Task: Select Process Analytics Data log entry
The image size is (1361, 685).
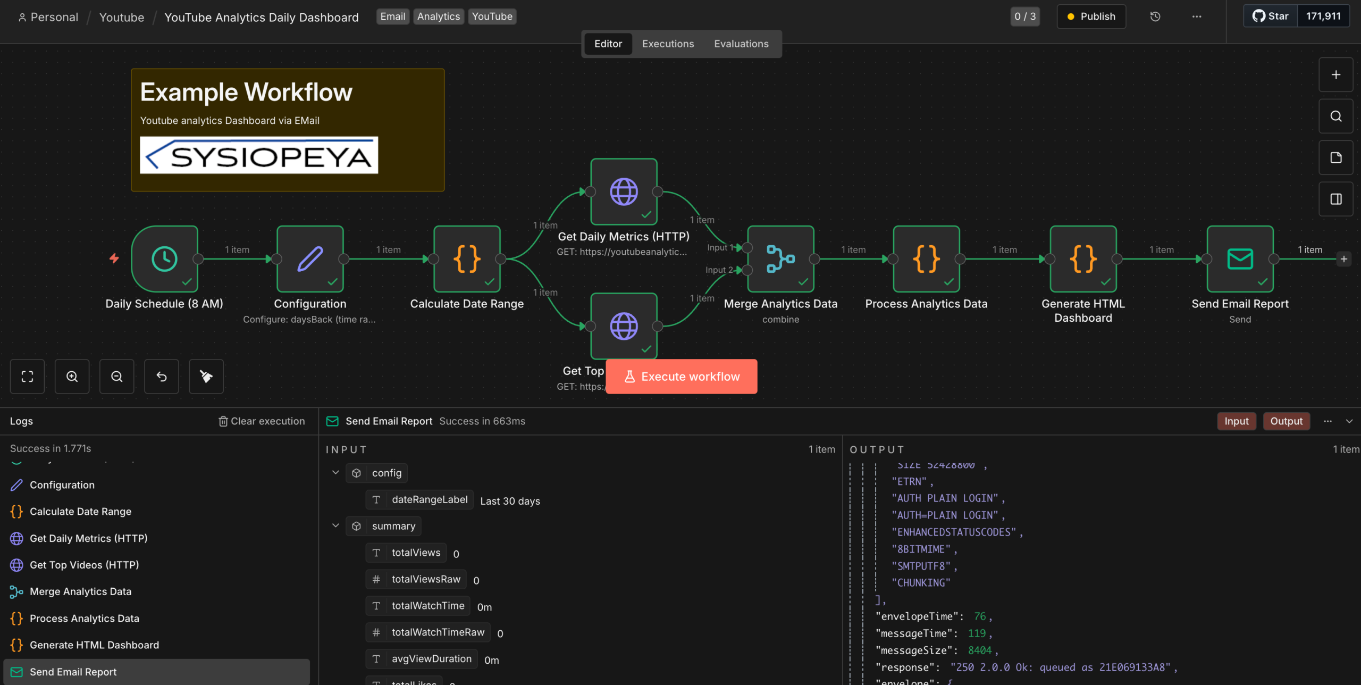Action: (x=84, y=619)
